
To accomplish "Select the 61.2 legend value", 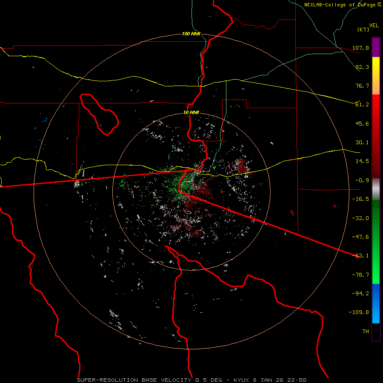I will tap(362, 105).
